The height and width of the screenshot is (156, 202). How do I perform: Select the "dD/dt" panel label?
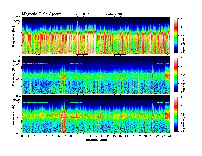click(16, 61)
